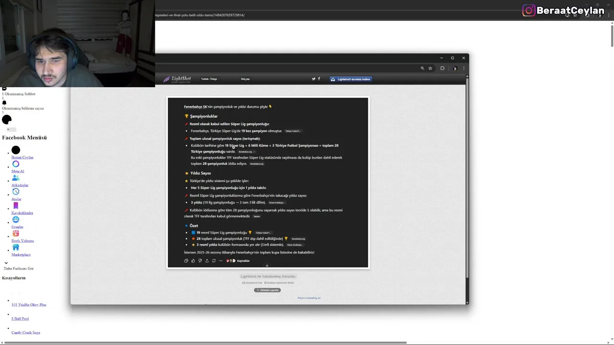Click the zoom magnifier icon in the address bar
Screen dimensions: 614x345
tap(423, 69)
